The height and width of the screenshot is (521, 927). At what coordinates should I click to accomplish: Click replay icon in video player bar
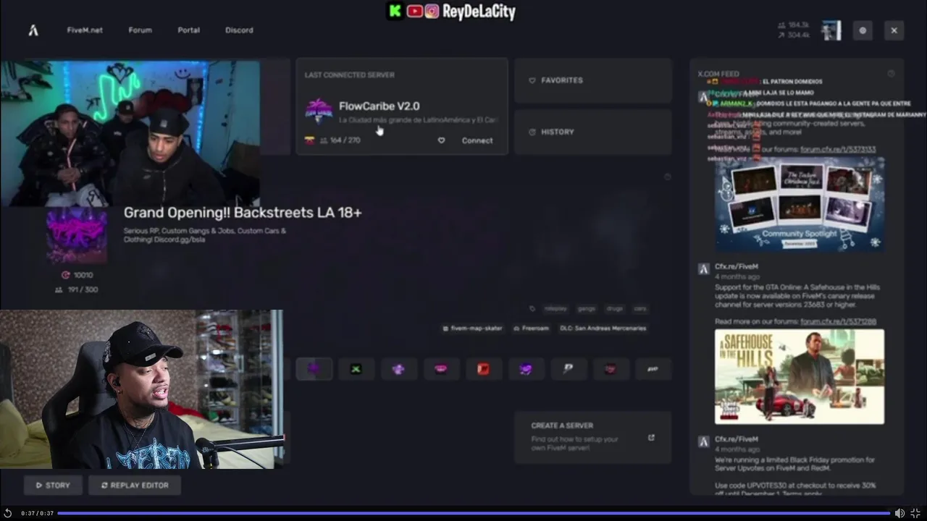8,513
